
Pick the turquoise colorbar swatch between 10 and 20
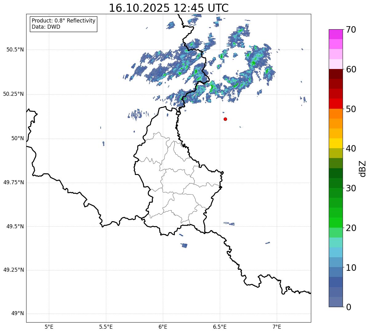(336, 242)
